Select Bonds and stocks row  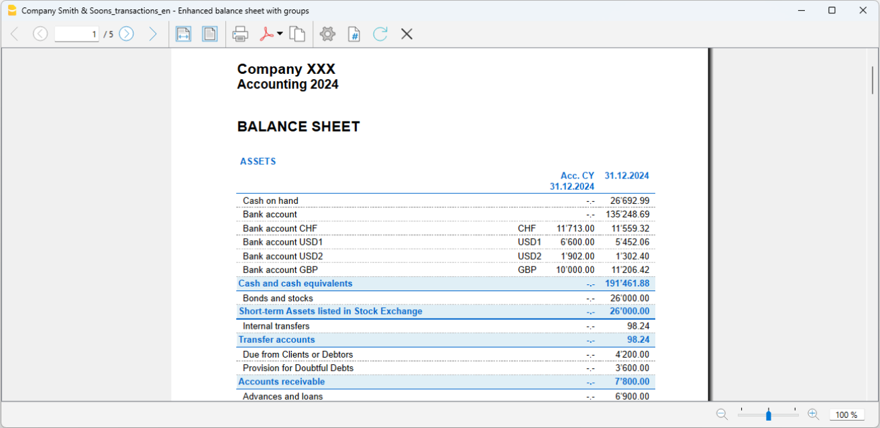coord(278,299)
